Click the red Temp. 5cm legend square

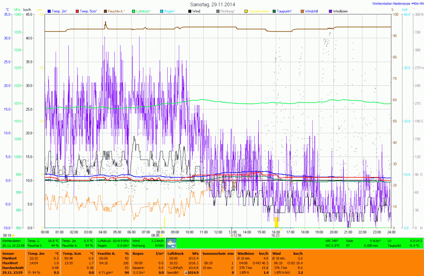(77, 11)
